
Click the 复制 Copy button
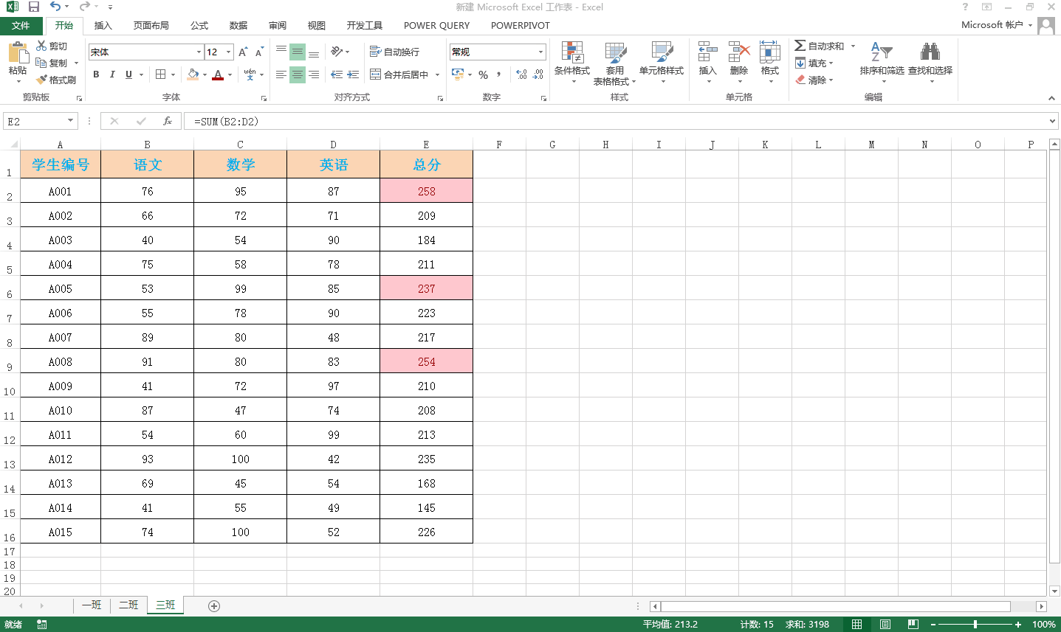(x=52, y=63)
